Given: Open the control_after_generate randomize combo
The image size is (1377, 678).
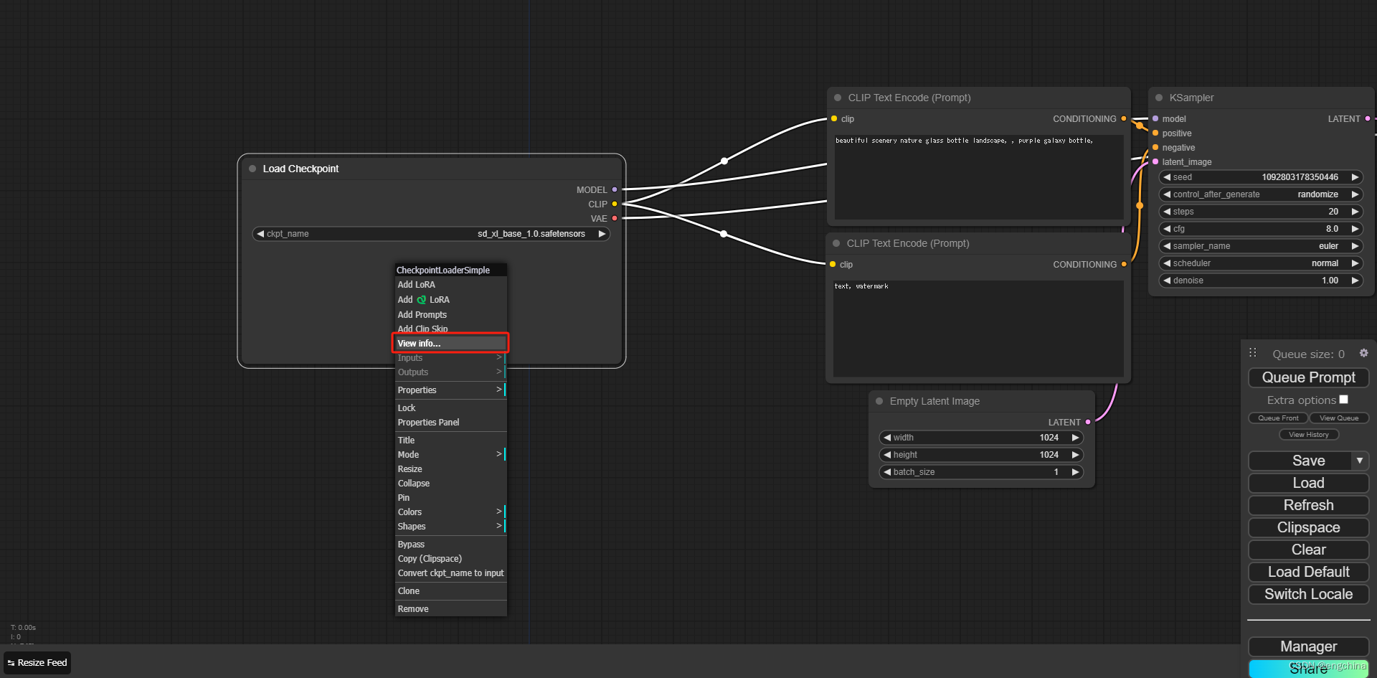Looking at the screenshot, I should [x=1261, y=194].
